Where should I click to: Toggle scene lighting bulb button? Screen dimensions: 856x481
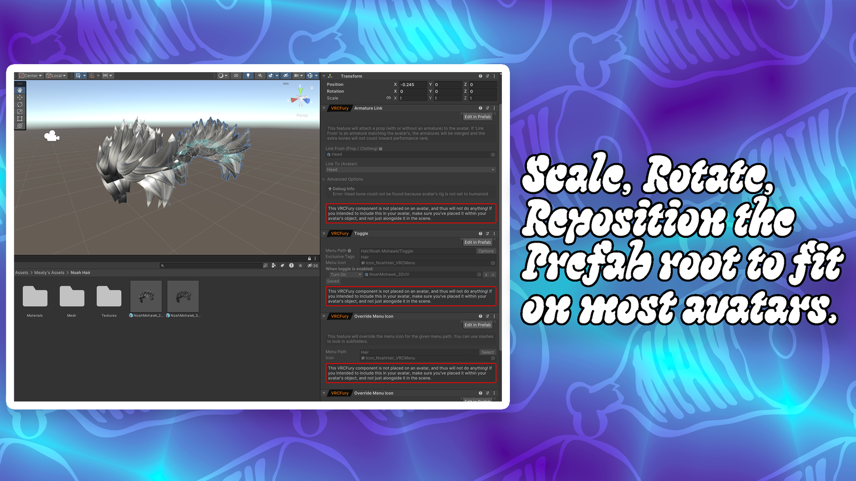click(248, 76)
